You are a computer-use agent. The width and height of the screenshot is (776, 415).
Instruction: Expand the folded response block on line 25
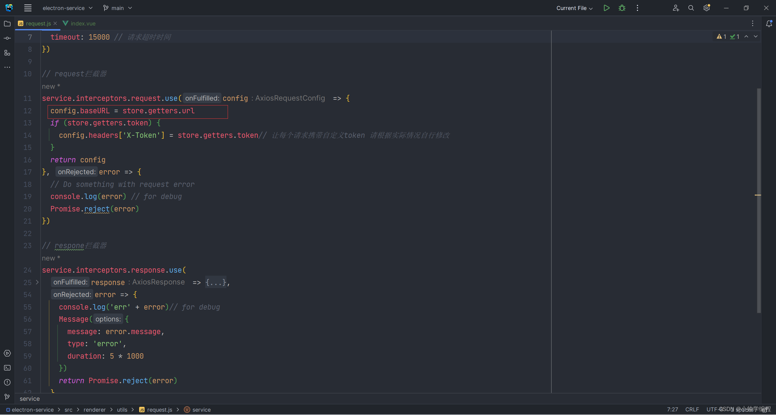pyautogui.click(x=37, y=282)
